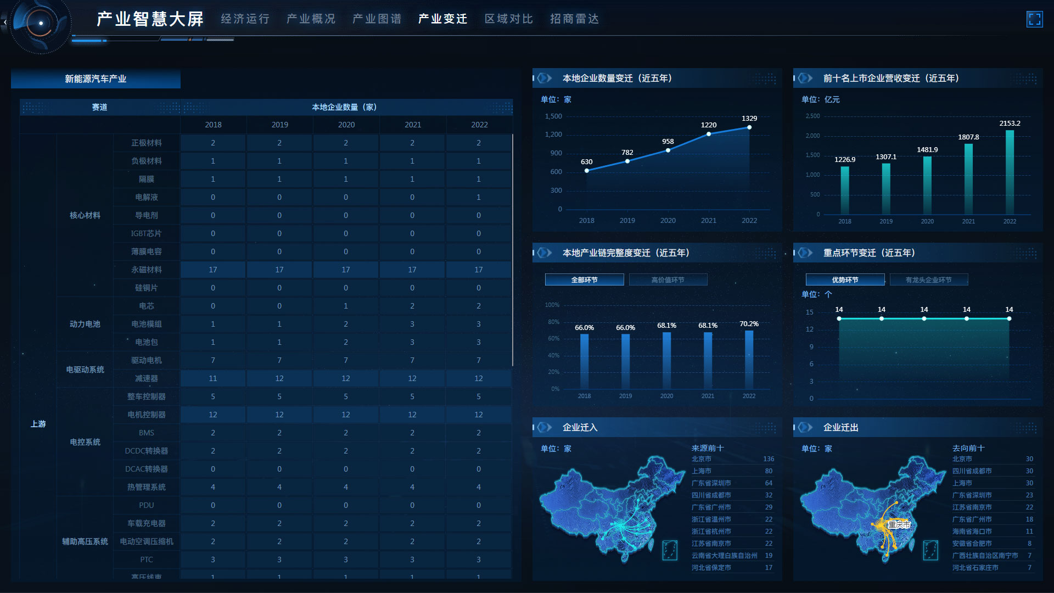Click the back arrow at the top left
Image resolution: width=1054 pixels, height=593 pixels.
click(5, 23)
